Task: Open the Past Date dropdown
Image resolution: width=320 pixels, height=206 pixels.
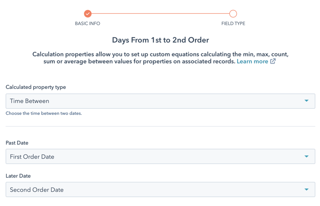Action: click(160, 156)
